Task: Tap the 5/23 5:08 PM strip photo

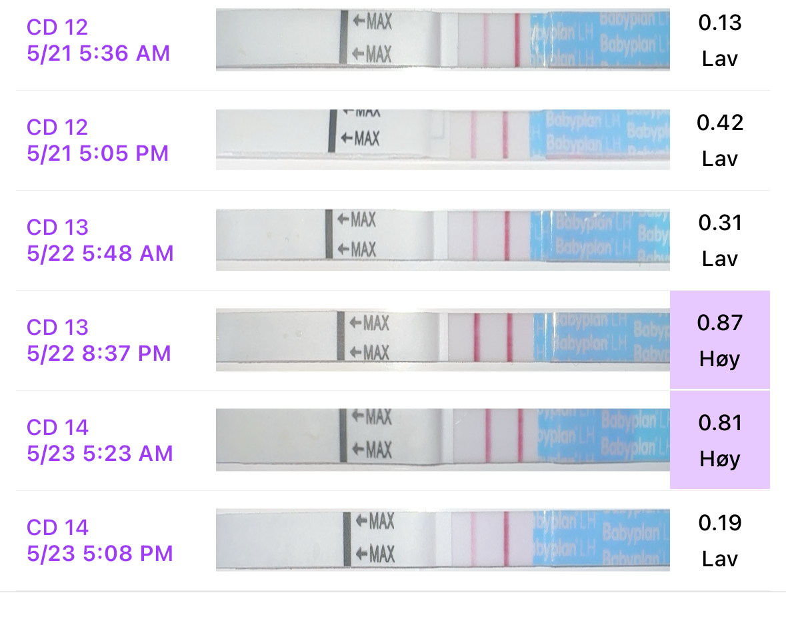Action: point(443,540)
